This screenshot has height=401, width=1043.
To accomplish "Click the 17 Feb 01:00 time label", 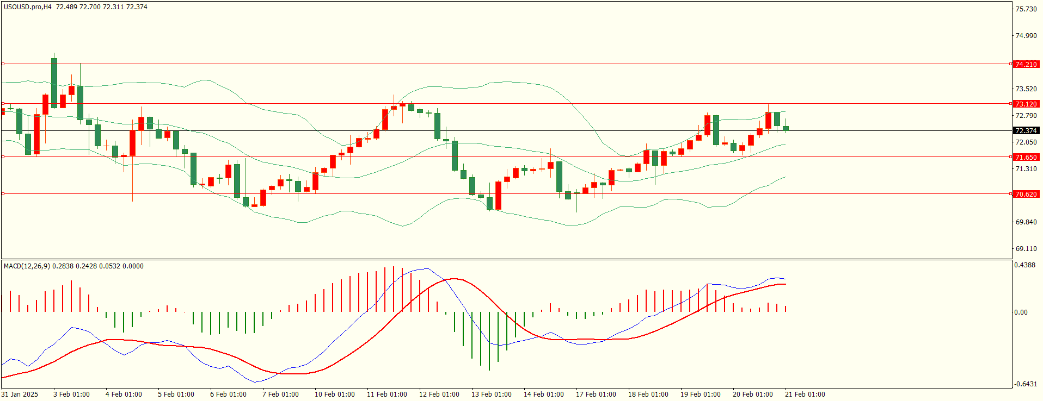I will click(x=596, y=394).
